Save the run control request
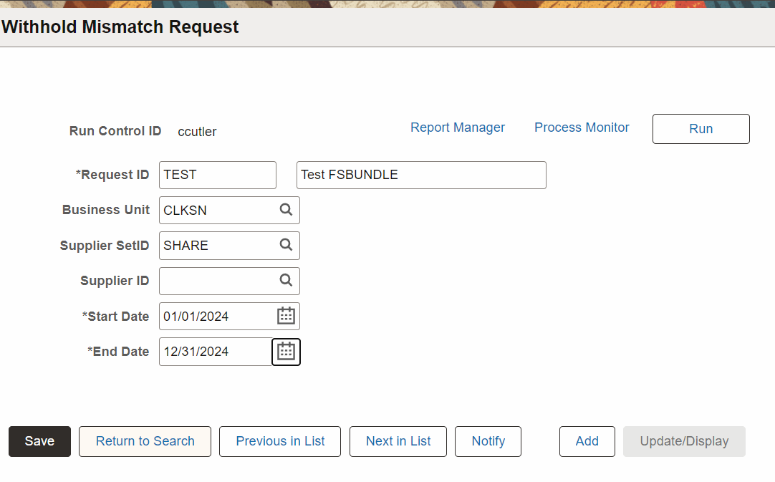 39,441
